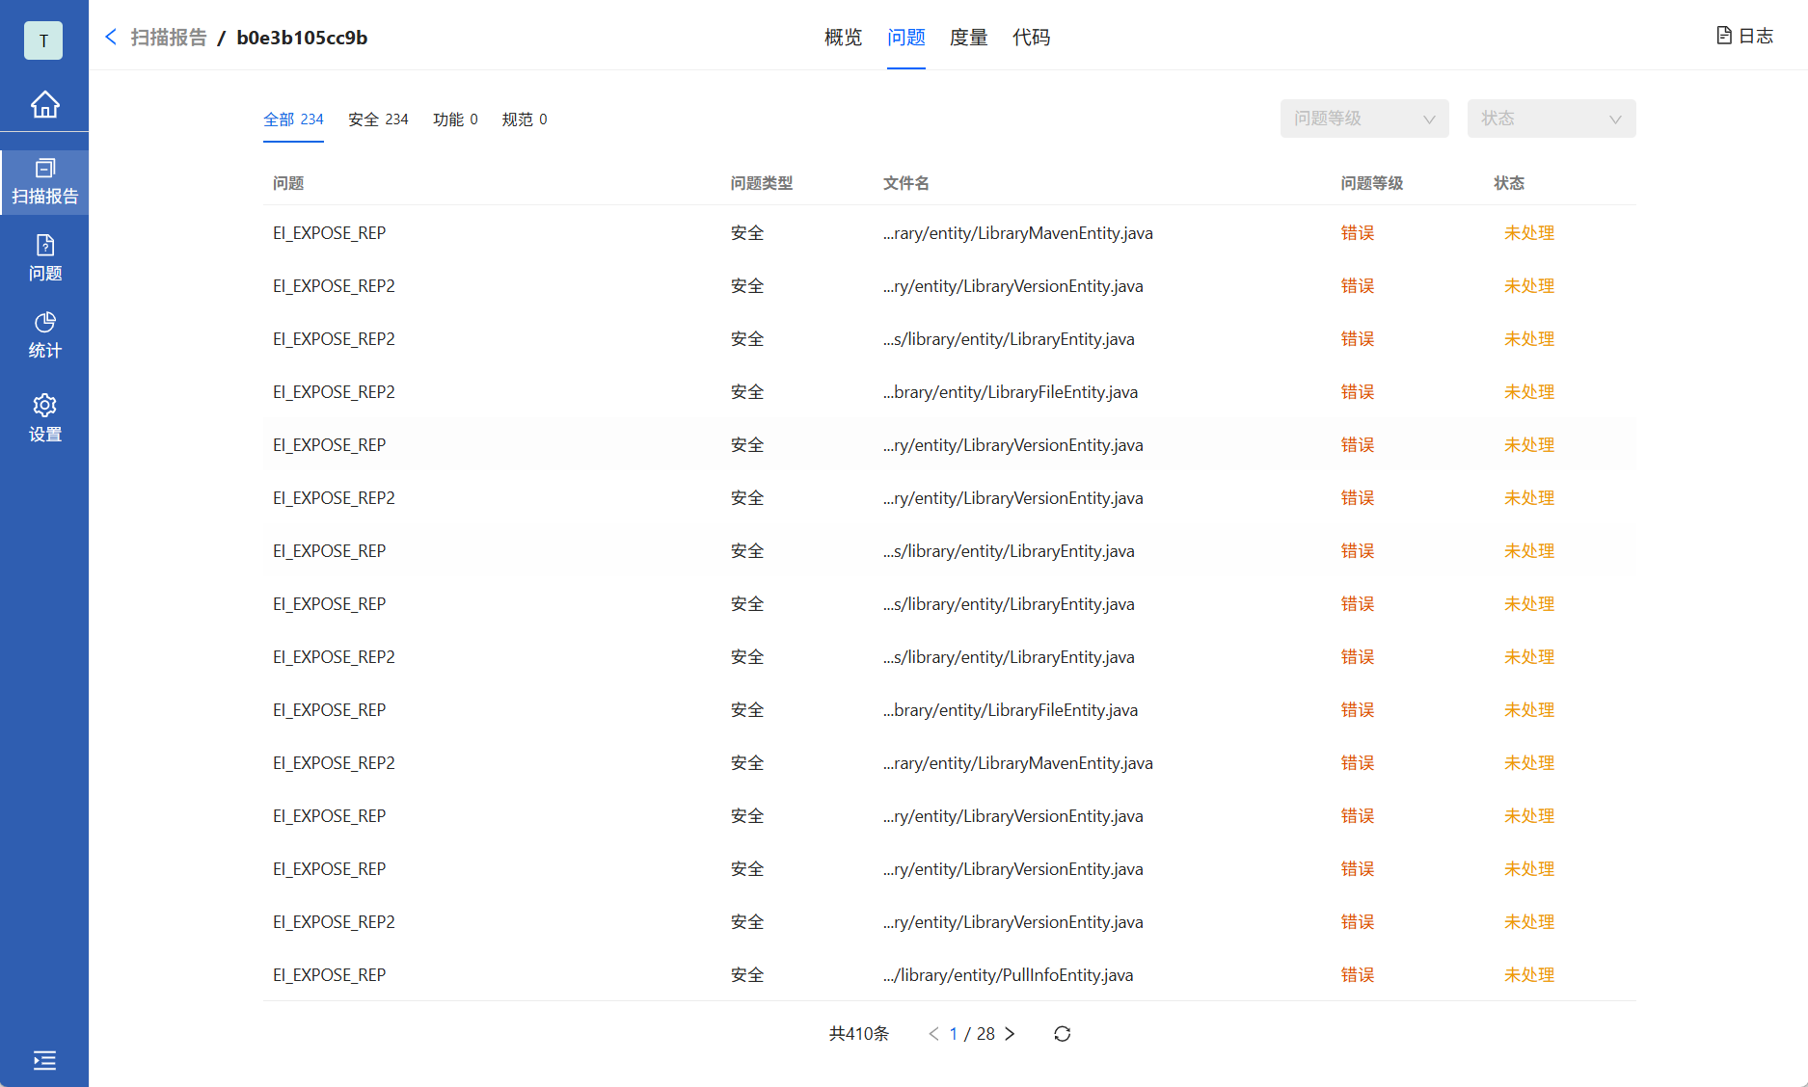Switch to the 问题 top tab
Viewport: 1808px width, 1087px height.
(x=906, y=37)
